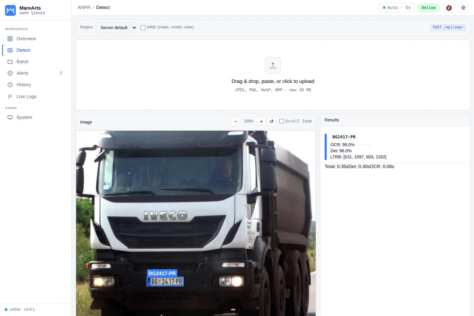The width and height of the screenshot is (474, 316).
Task: Click the Detect camera icon in sidebar
Action: click(10, 50)
